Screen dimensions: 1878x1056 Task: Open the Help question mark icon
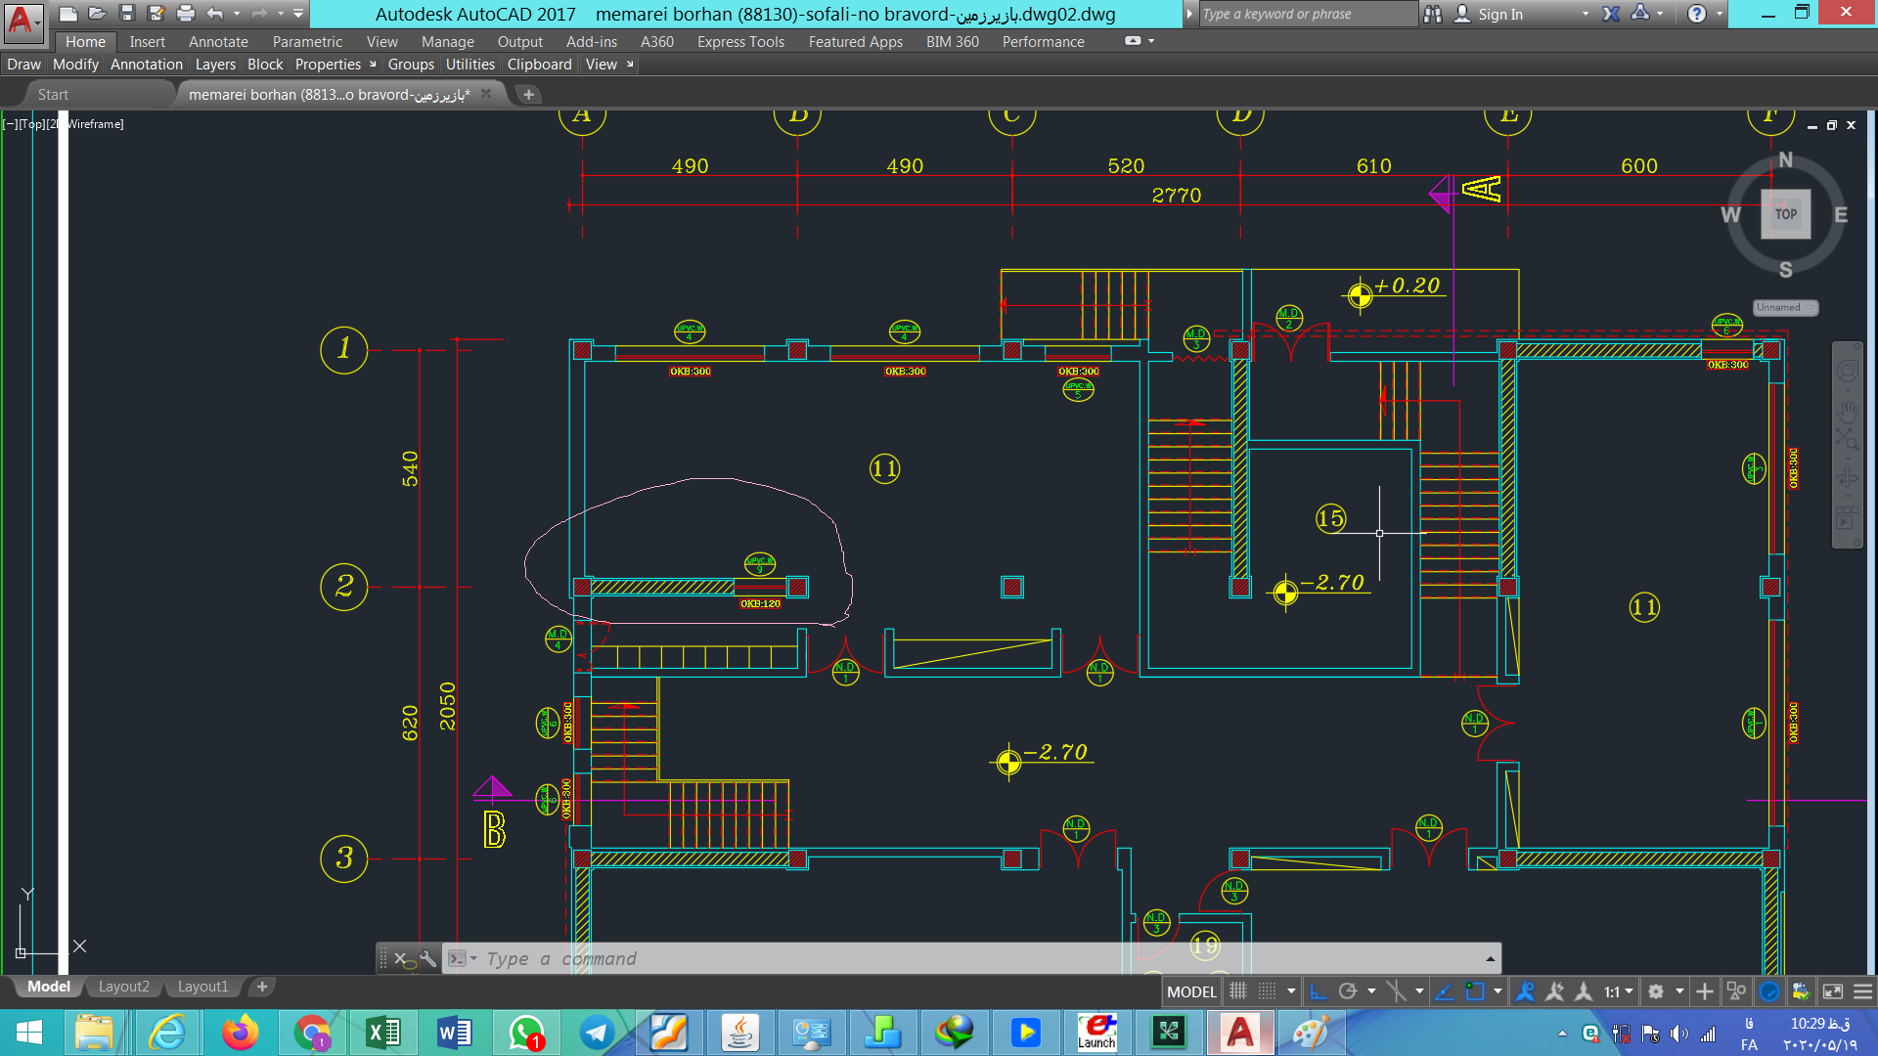(1697, 14)
